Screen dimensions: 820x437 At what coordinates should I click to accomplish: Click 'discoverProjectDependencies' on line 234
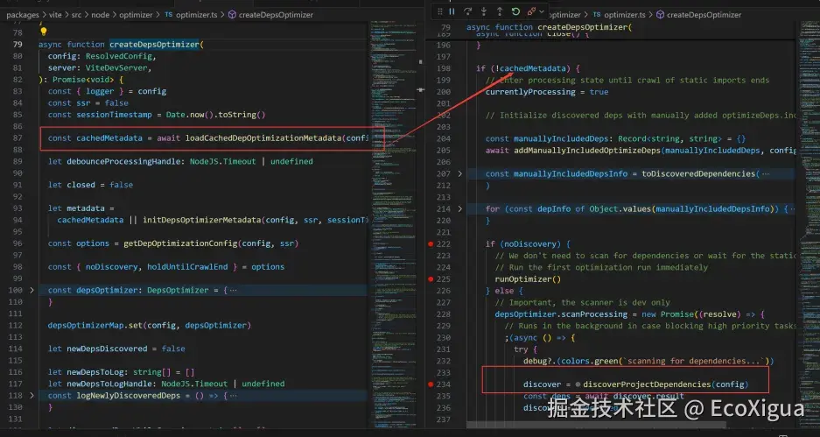point(647,384)
